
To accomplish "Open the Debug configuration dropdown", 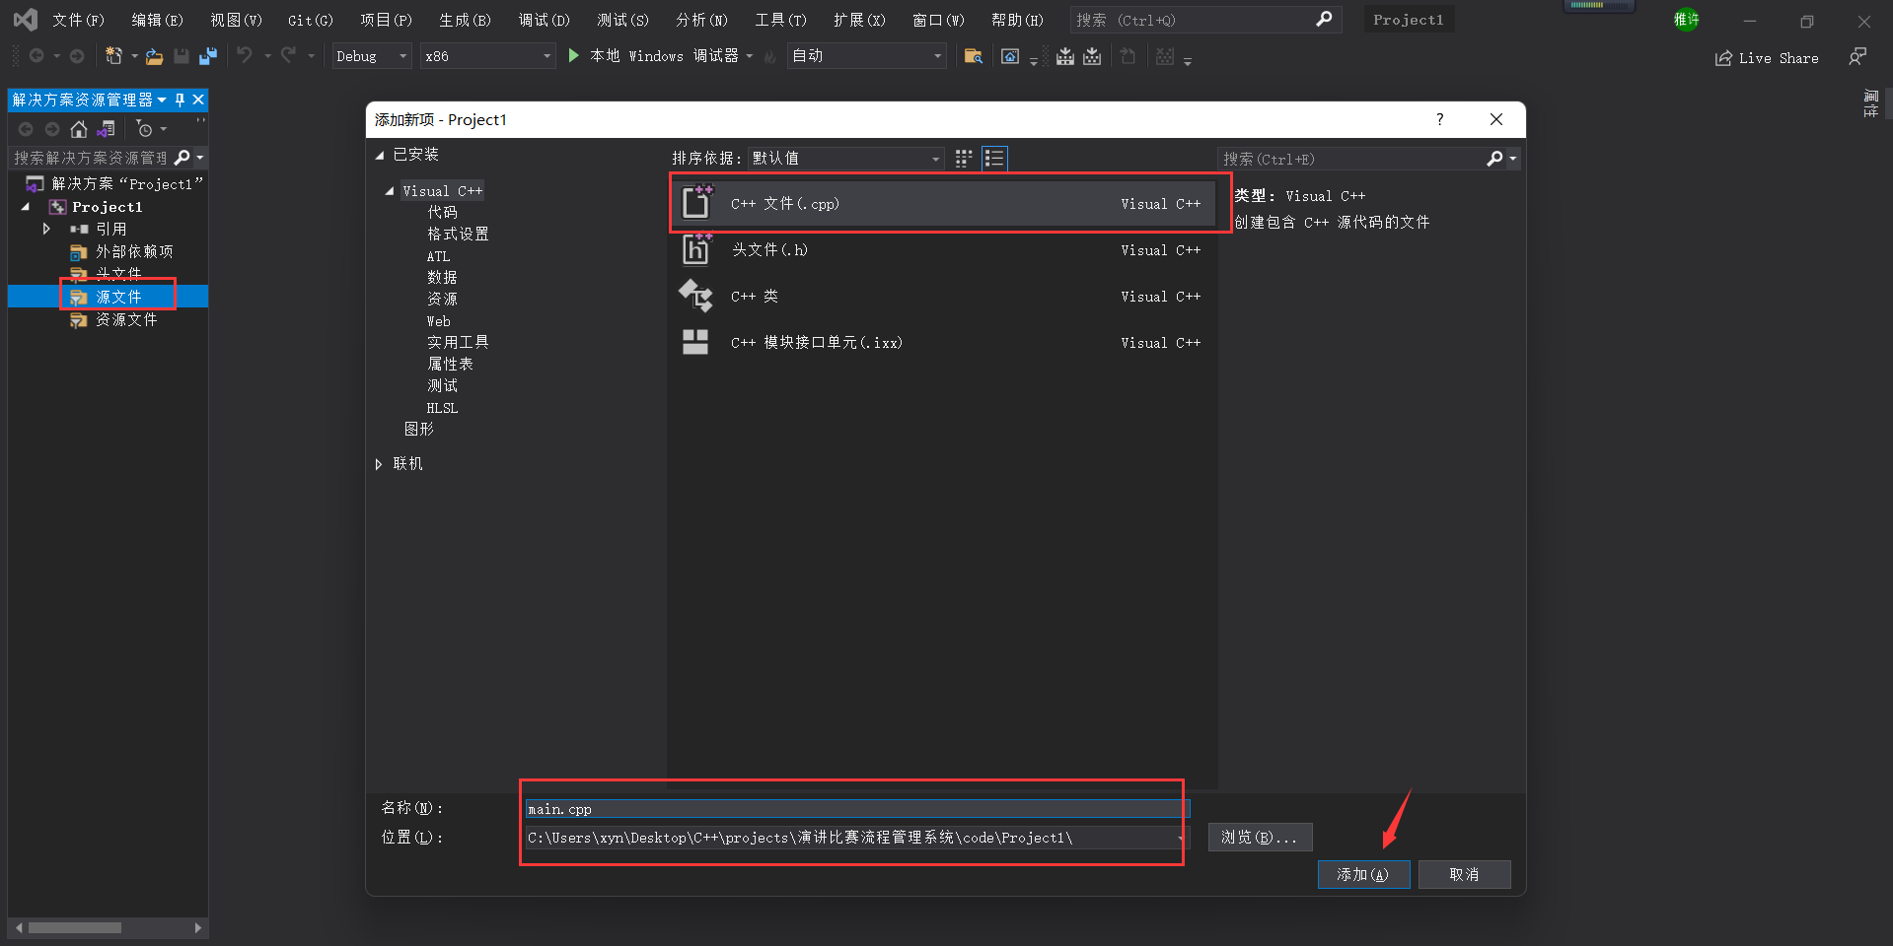I will [371, 56].
